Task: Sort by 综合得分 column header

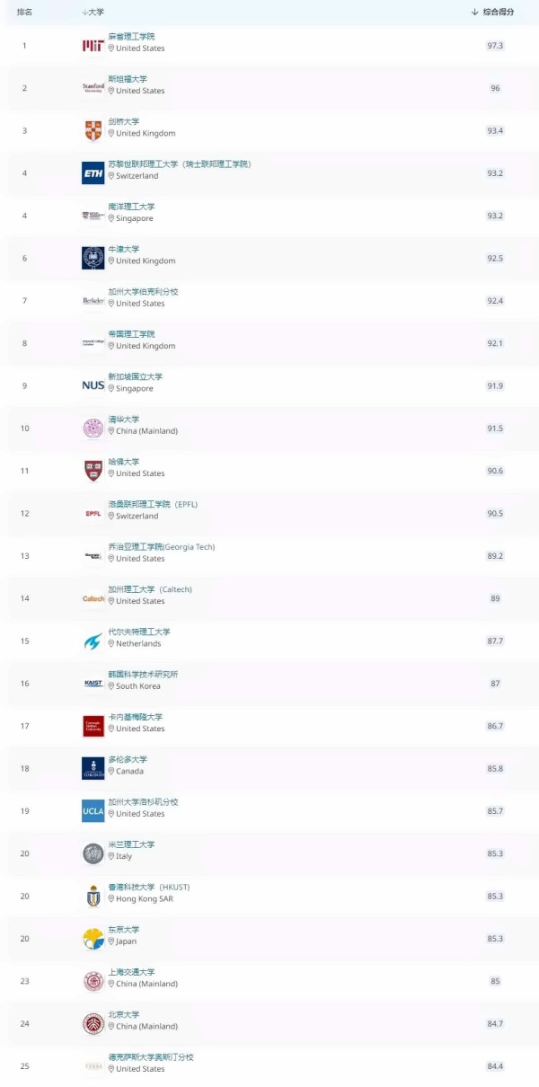Action: tap(492, 12)
